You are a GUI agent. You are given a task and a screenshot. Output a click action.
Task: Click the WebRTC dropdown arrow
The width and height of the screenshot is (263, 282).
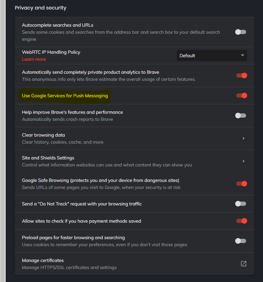pos(242,55)
